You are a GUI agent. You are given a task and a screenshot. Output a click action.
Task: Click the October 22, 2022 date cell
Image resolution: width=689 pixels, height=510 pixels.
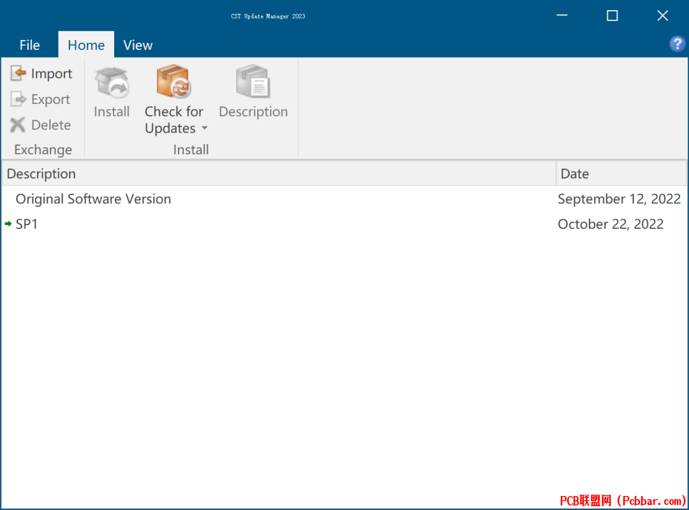(x=611, y=224)
